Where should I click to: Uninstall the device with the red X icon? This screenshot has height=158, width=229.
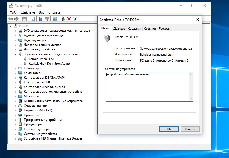(x=69, y=19)
